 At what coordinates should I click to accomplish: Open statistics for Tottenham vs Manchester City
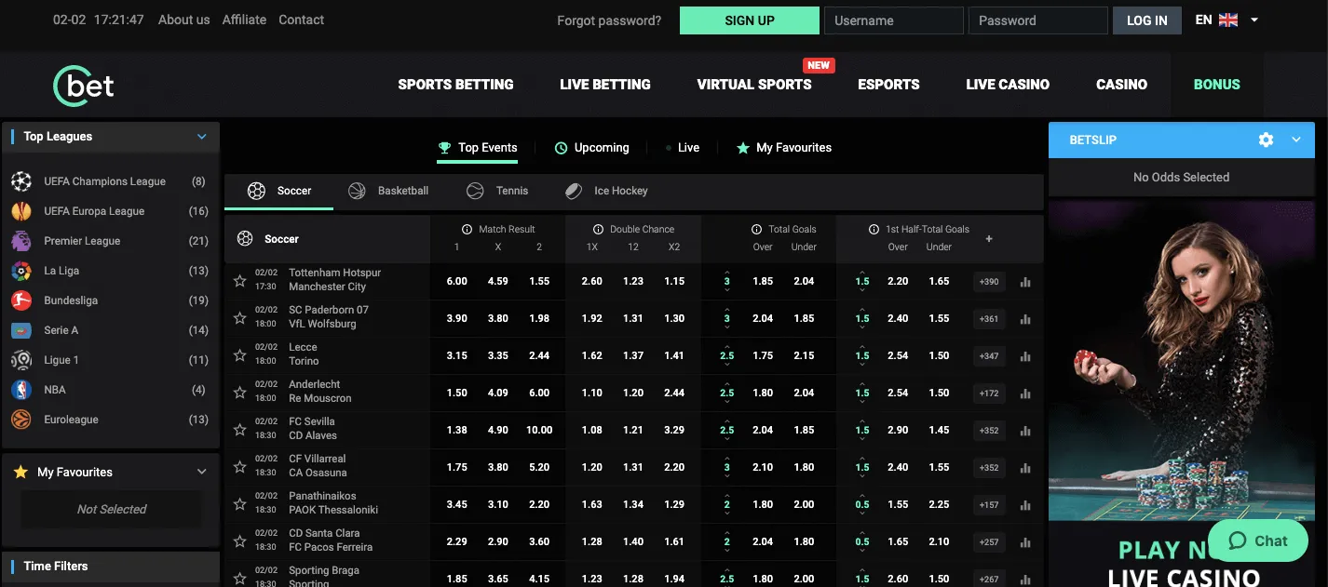click(x=1025, y=281)
